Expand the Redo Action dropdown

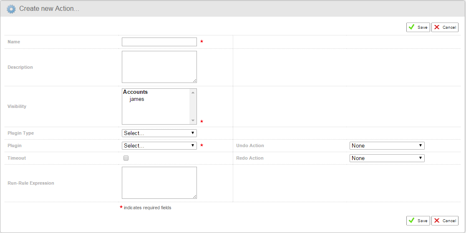[387, 158]
